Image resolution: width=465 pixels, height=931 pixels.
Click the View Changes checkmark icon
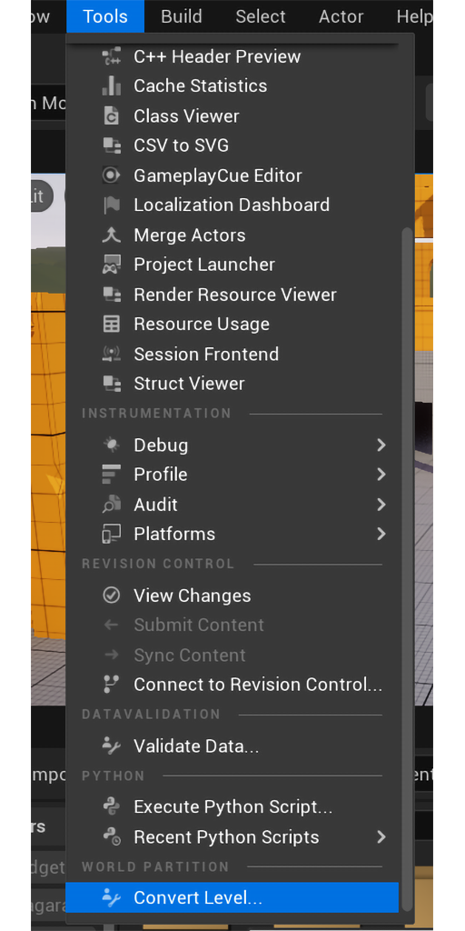coord(112,596)
